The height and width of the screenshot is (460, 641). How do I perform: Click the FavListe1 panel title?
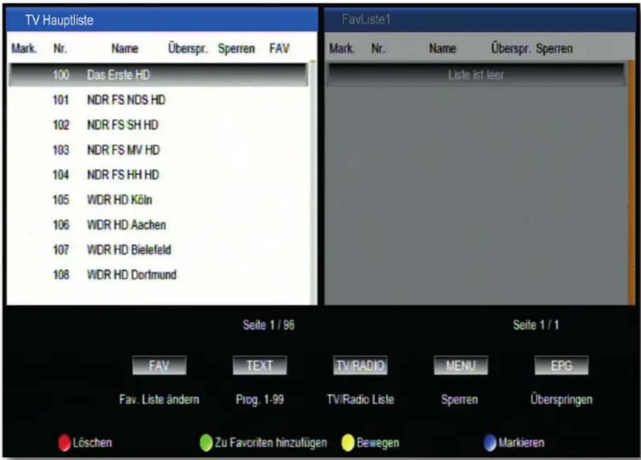366,20
